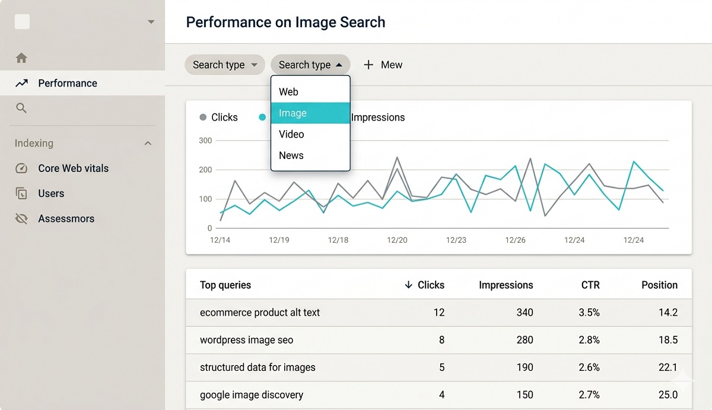Screen dimensions: 712x410
Task: Select News in the search type menu
Action: 310,155
